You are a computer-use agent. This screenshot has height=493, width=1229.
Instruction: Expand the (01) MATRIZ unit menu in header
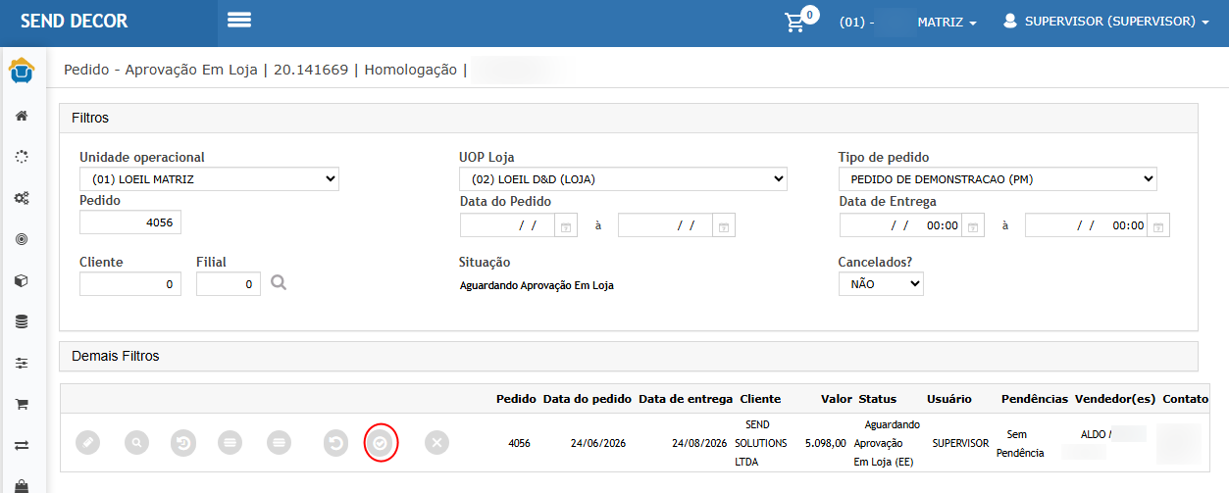(x=908, y=22)
